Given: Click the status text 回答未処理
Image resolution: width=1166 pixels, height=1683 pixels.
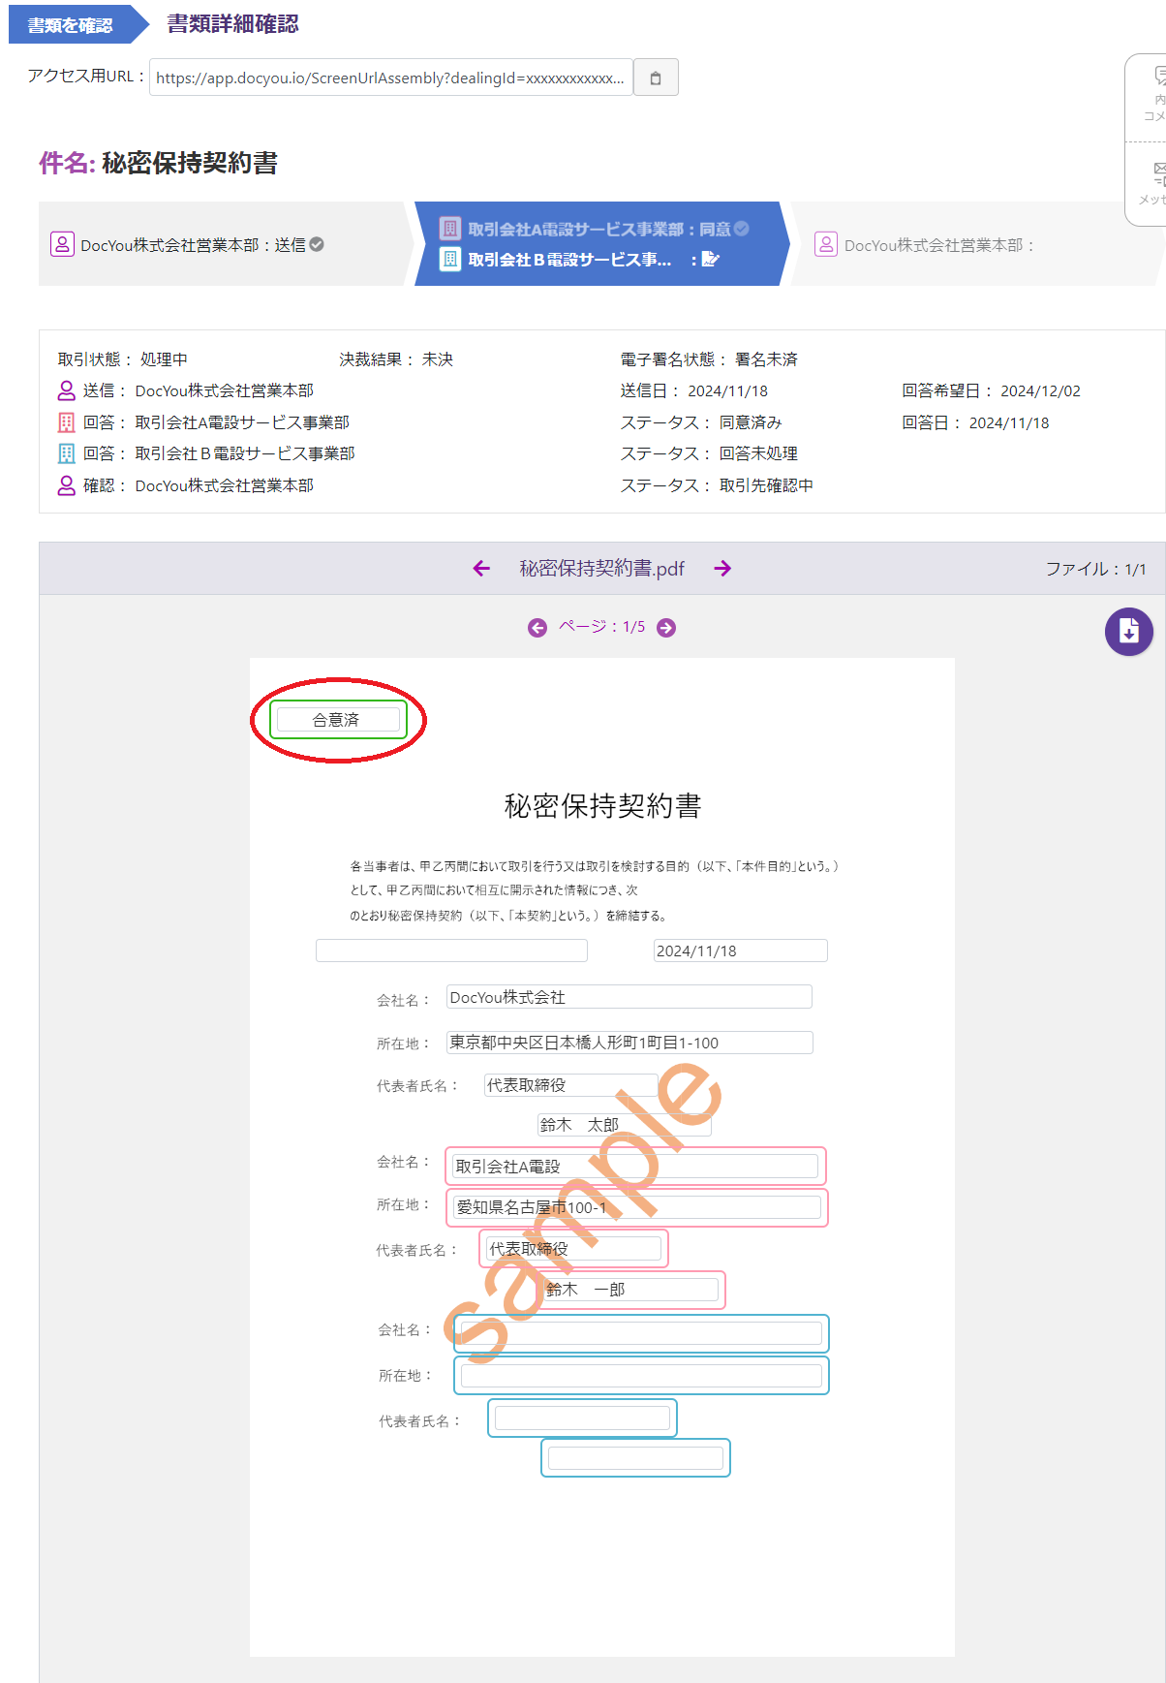Looking at the screenshot, I should (x=758, y=453).
